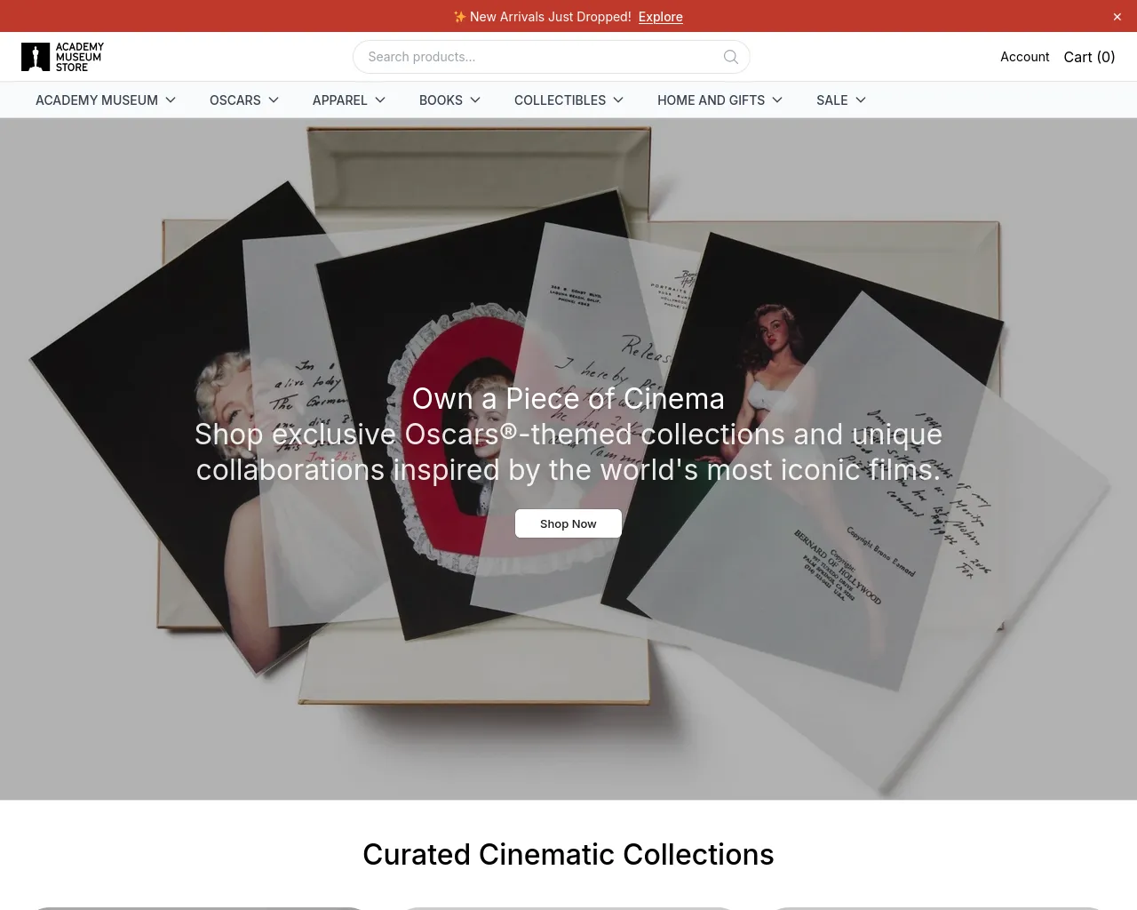Open the Books menu
Image resolution: width=1137 pixels, height=910 pixels.
pos(441,100)
